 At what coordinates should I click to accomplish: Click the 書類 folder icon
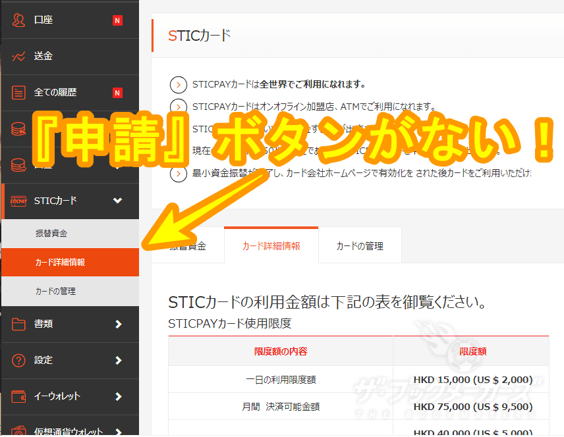(x=18, y=324)
